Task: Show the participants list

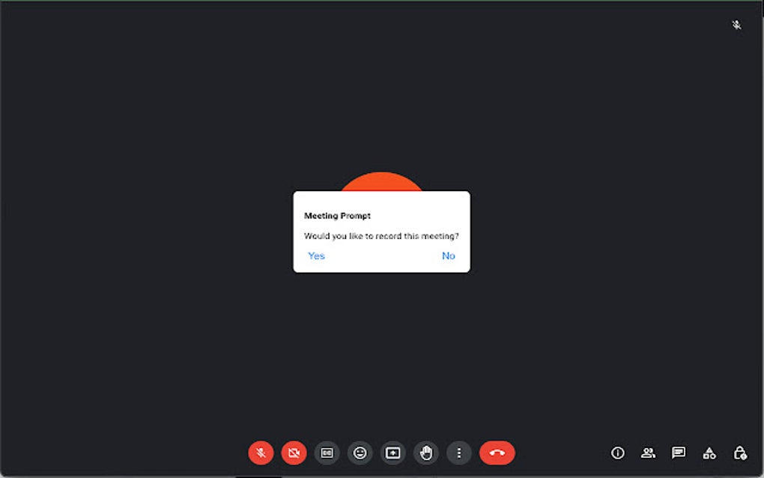Action: [x=647, y=453]
